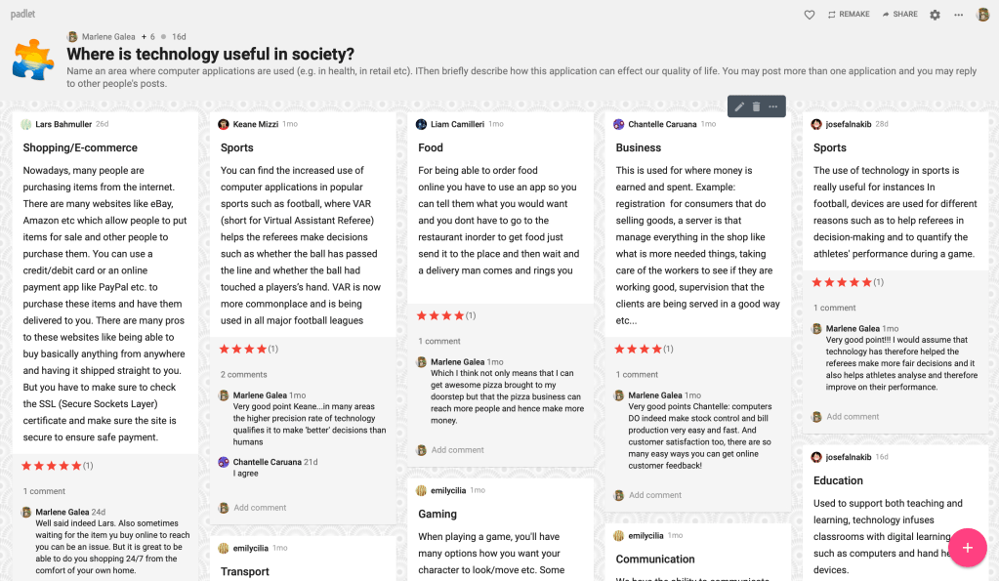Image resolution: width=999 pixels, height=581 pixels.
Task: Open three-dot menu in top header
Action: click(958, 15)
